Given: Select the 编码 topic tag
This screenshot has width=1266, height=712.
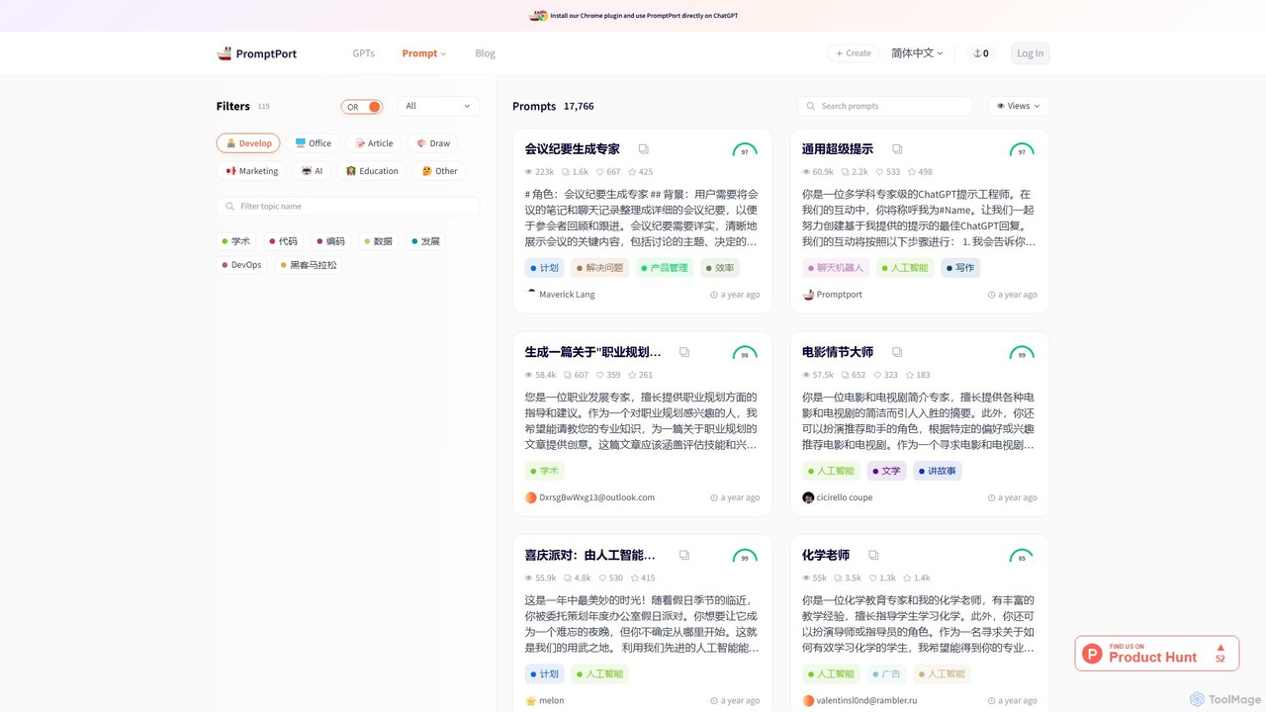Looking at the screenshot, I should pos(331,241).
